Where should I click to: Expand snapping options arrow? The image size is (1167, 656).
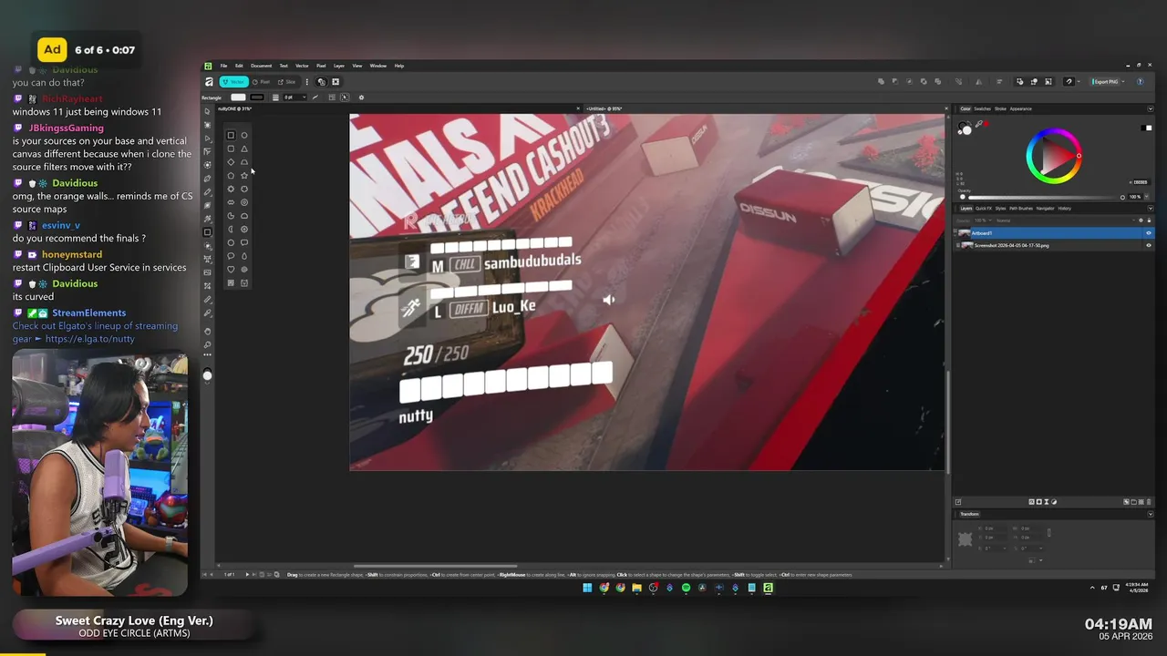point(1079,81)
